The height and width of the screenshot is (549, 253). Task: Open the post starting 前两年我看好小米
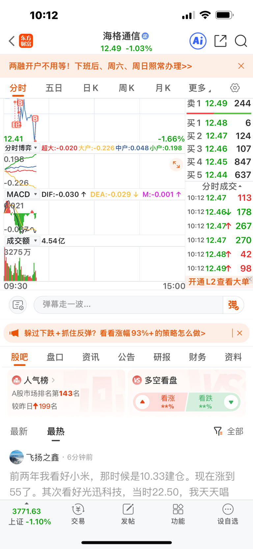coord(122,484)
